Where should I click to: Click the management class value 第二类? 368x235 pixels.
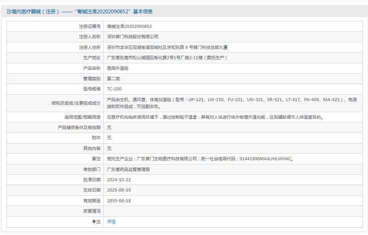click(113, 79)
